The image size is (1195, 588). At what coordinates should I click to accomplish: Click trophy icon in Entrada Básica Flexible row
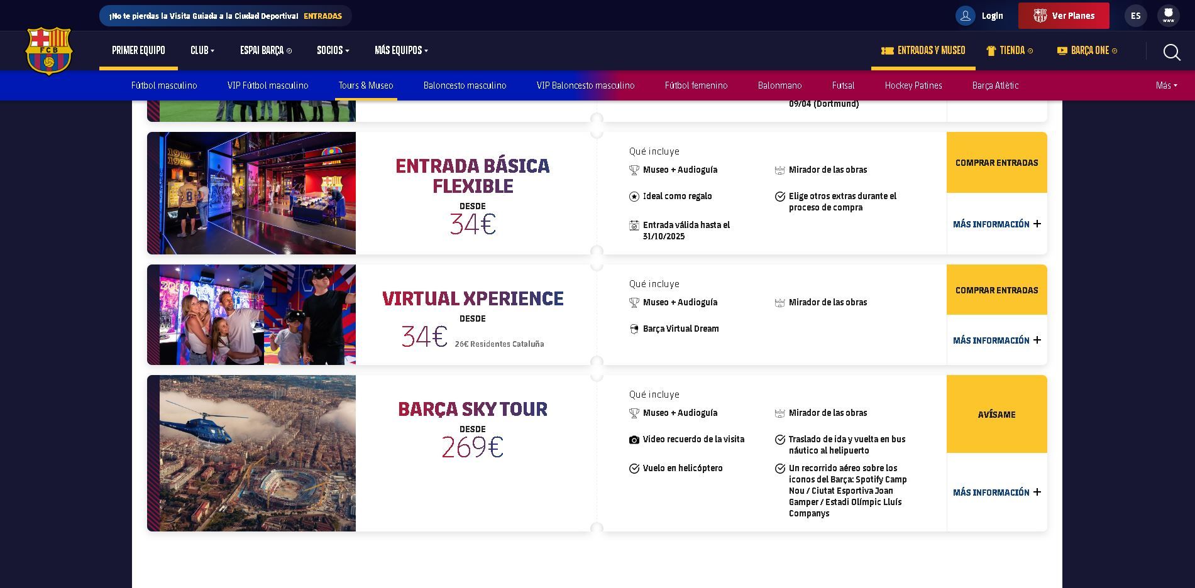pos(634,170)
